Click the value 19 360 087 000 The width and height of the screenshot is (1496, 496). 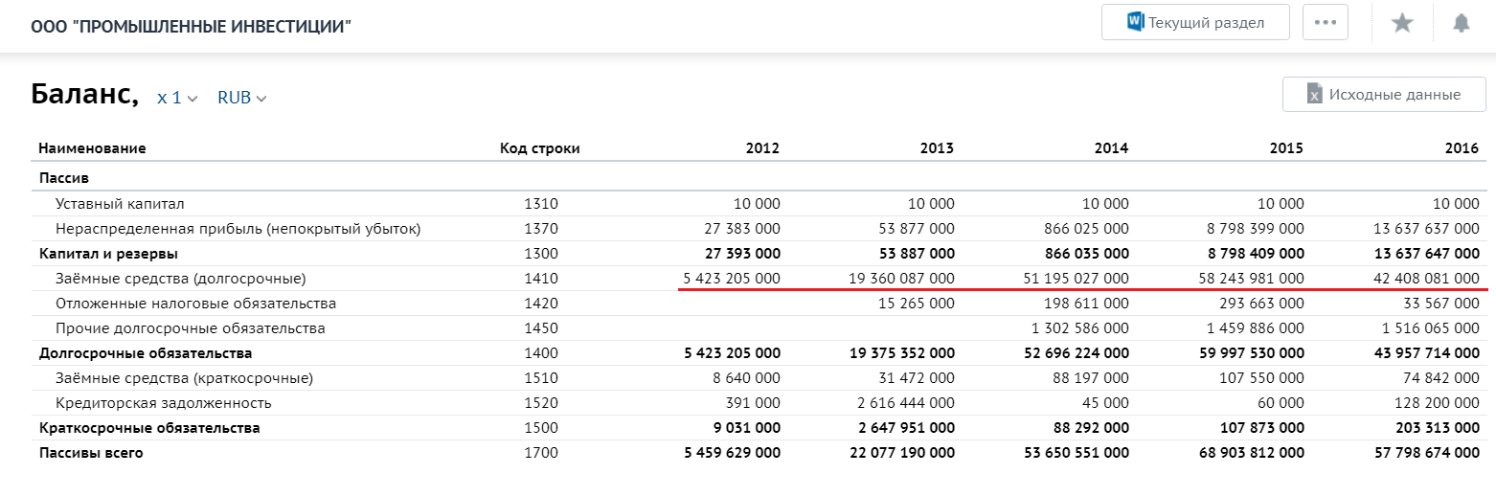pos(902,279)
